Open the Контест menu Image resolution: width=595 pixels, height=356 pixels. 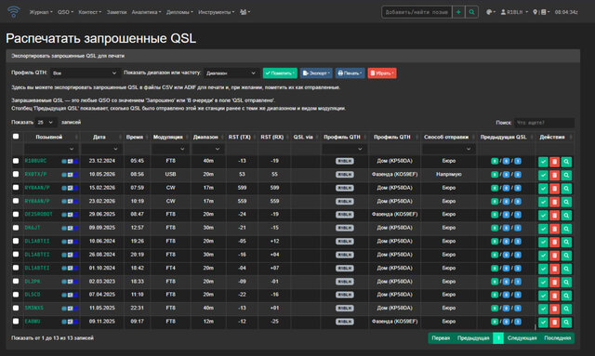tap(89, 12)
